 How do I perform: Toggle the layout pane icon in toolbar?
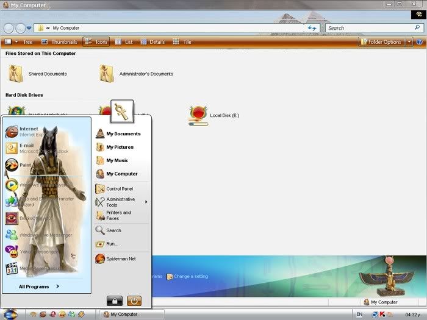tap(8, 41)
